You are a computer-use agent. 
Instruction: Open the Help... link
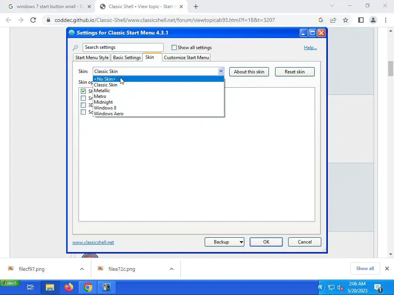(x=311, y=47)
